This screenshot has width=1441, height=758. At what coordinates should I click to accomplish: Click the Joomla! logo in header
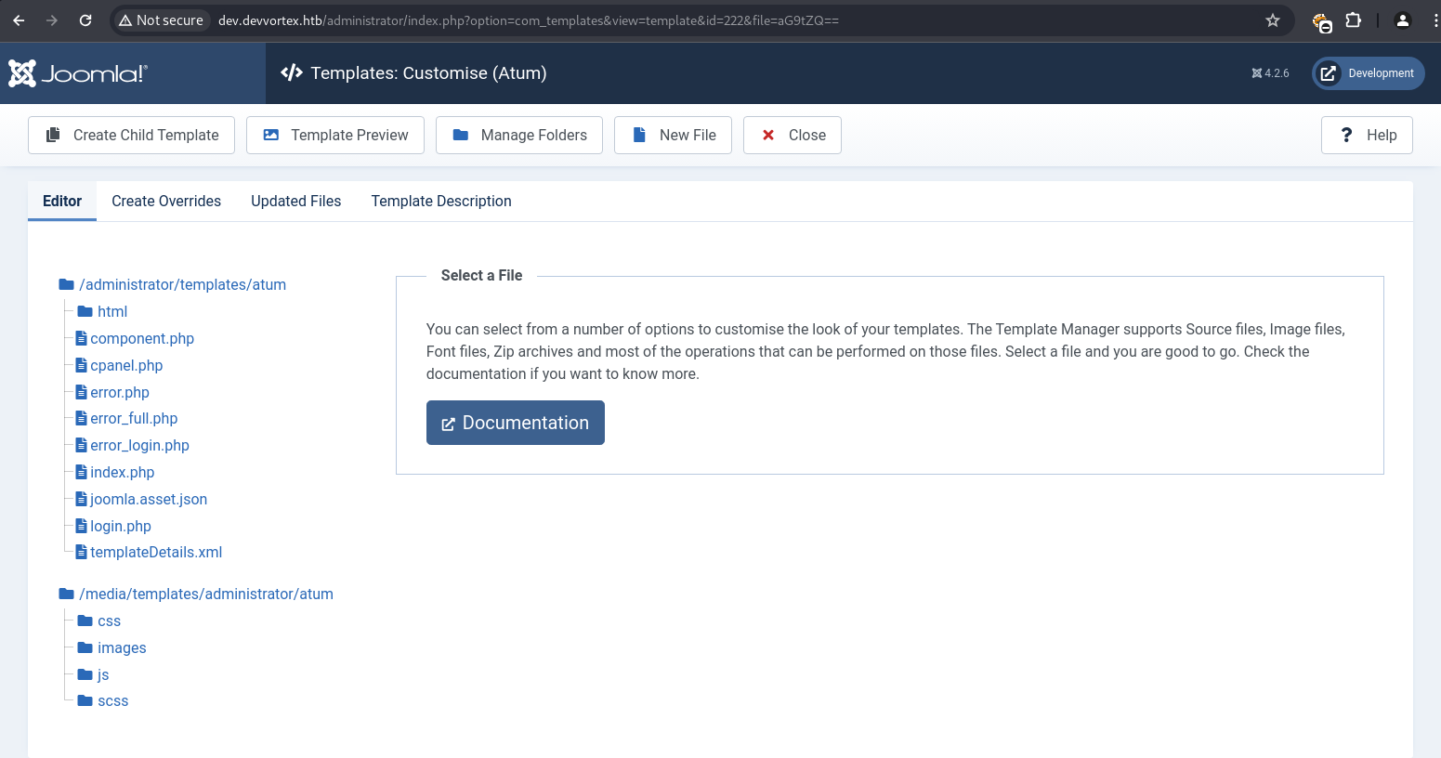[x=78, y=73]
